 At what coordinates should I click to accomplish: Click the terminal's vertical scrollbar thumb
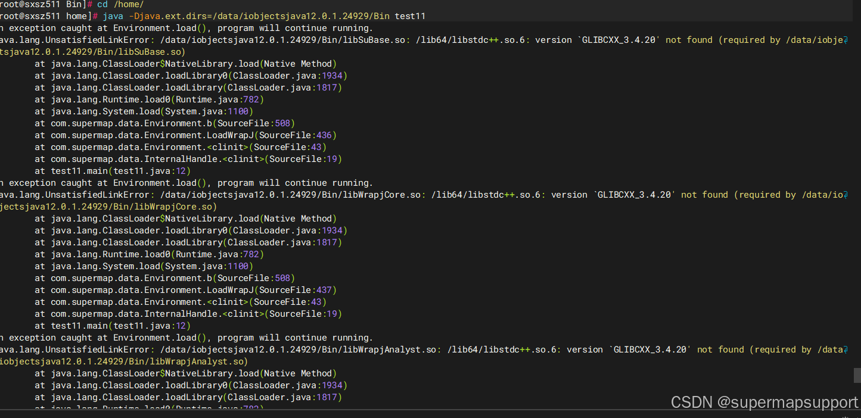point(857,375)
